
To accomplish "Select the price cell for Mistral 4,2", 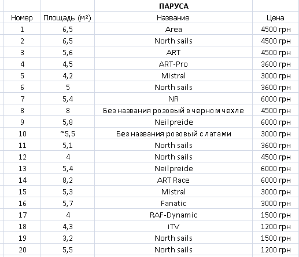I will pos(275,75).
